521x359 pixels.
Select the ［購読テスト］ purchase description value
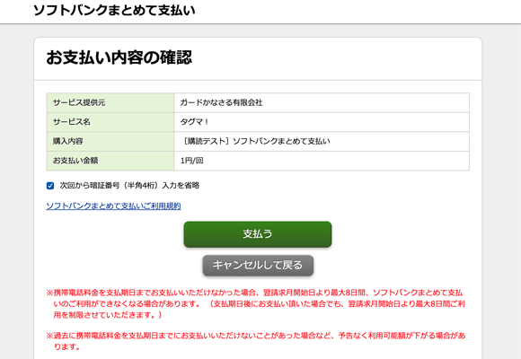[x=255, y=141]
